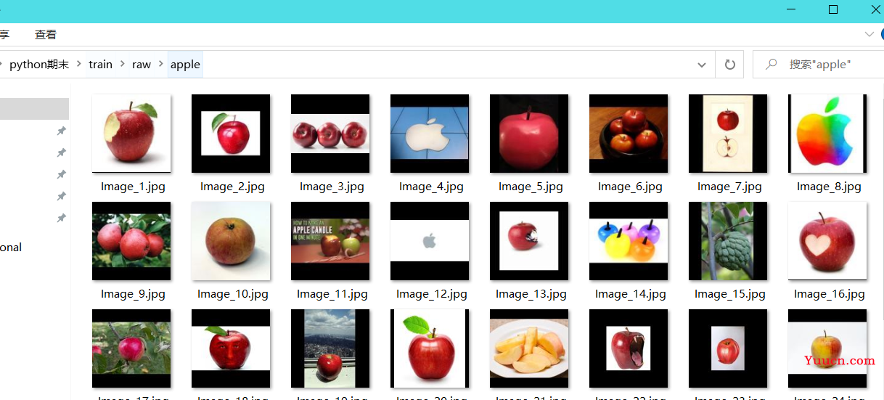Click the Image_1.jpg file name
Image resolution: width=884 pixels, height=400 pixels.
pyautogui.click(x=133, y=187)
